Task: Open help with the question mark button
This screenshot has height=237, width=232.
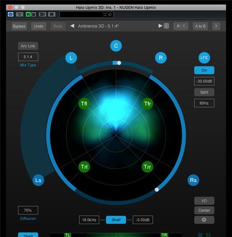Action: pos(216,26)
